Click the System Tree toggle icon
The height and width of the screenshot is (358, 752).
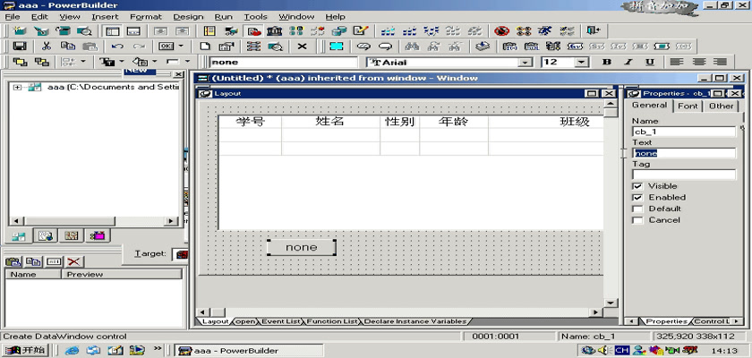113,31
